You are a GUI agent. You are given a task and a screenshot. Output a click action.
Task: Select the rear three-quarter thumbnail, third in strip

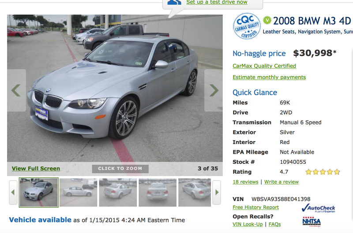pyautogui.click(x=118, y=192)
